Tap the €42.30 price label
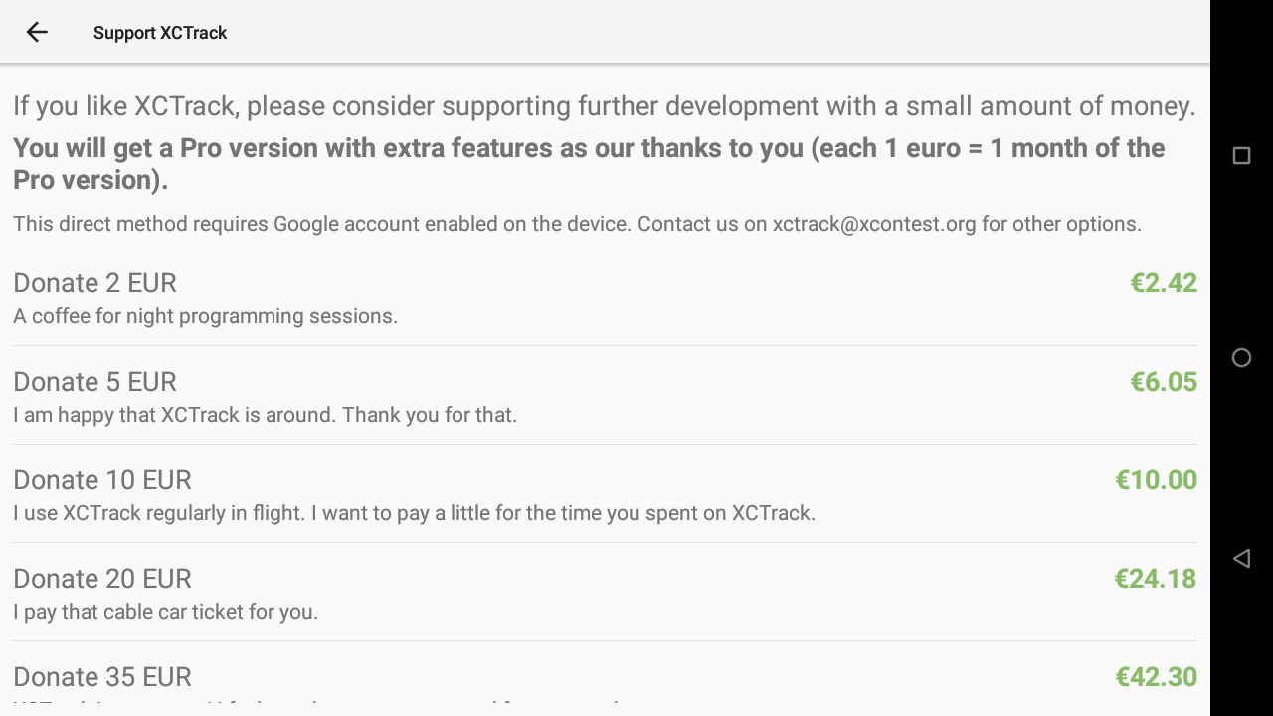This screenshot has height=716, width=1273. [1156, 677]
